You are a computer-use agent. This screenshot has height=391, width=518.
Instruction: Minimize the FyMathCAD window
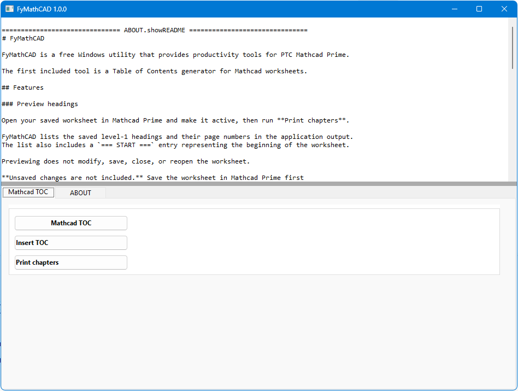point(455,9)
